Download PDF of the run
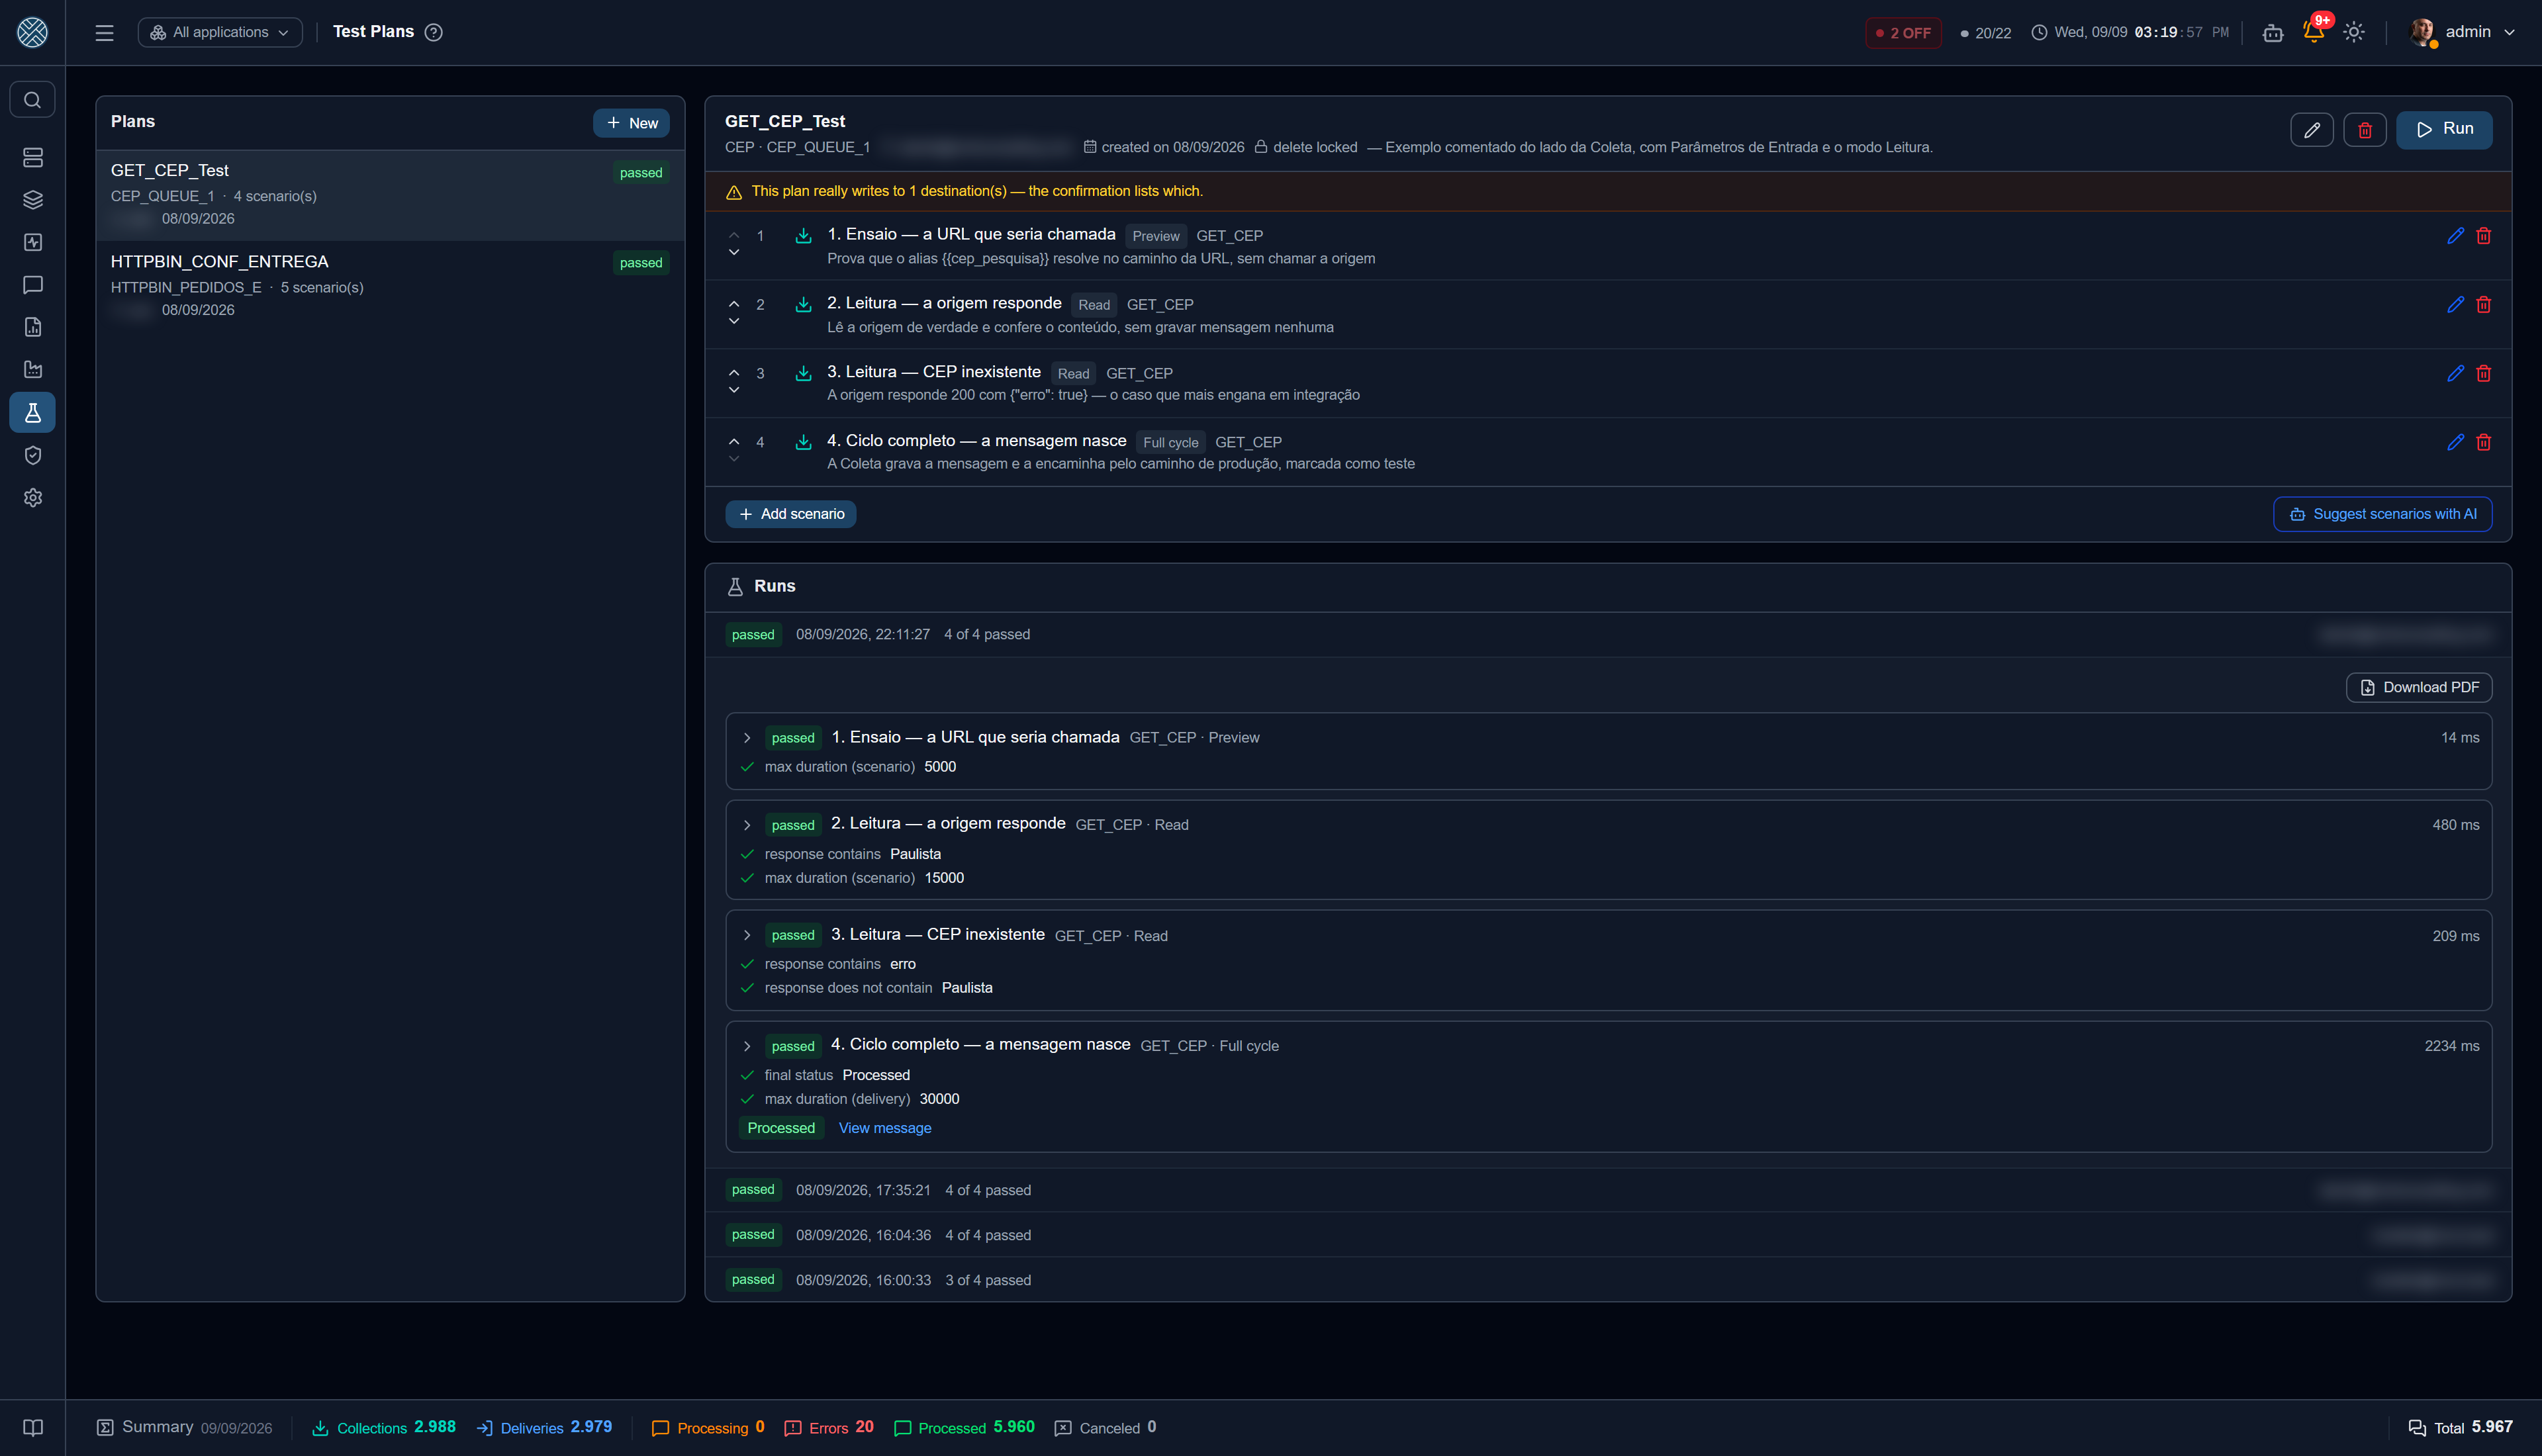This screenshot has height=1456, width=2542. tap(2418, 687)
